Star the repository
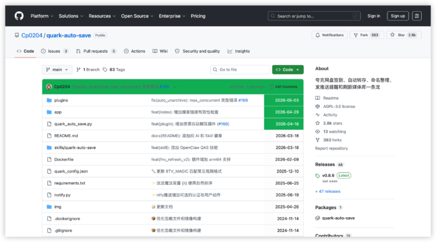This screenshot has height=242, width=436. [x=404, y=35]
